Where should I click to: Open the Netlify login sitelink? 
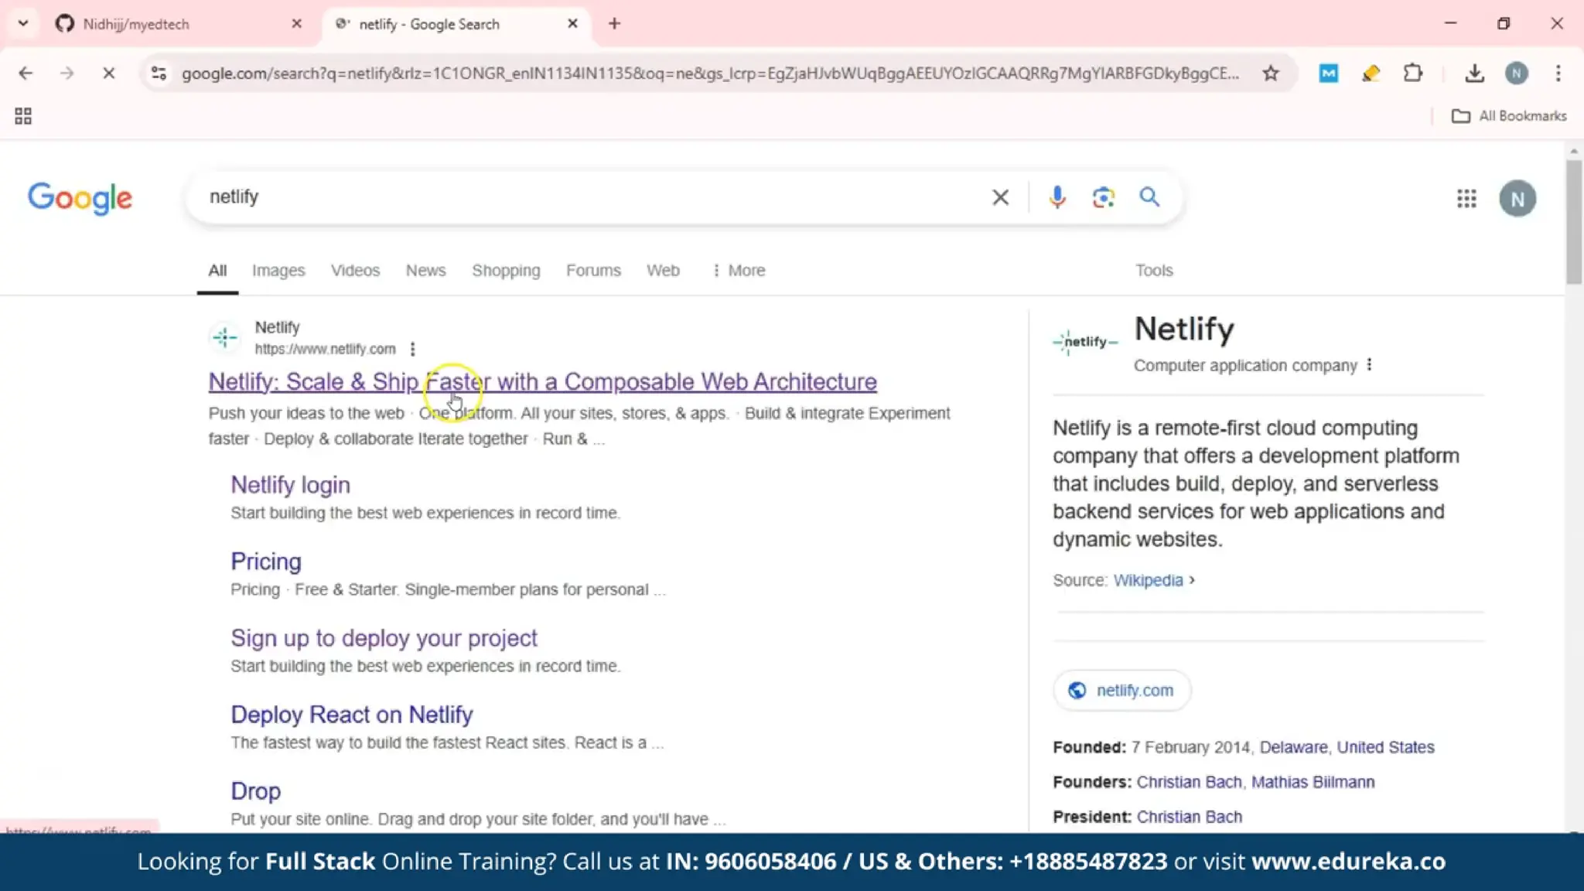pyautogui.click(x=290, y=485)
